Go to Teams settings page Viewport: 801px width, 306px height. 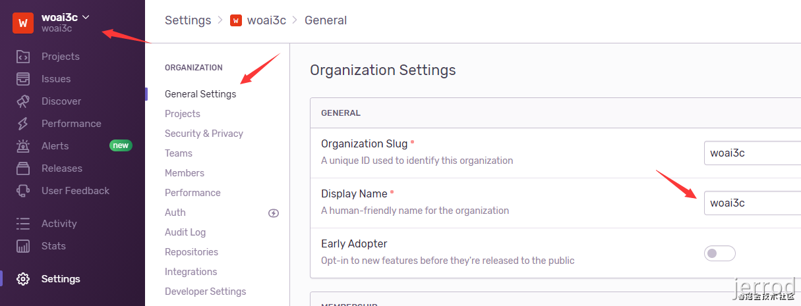point(179,153)
